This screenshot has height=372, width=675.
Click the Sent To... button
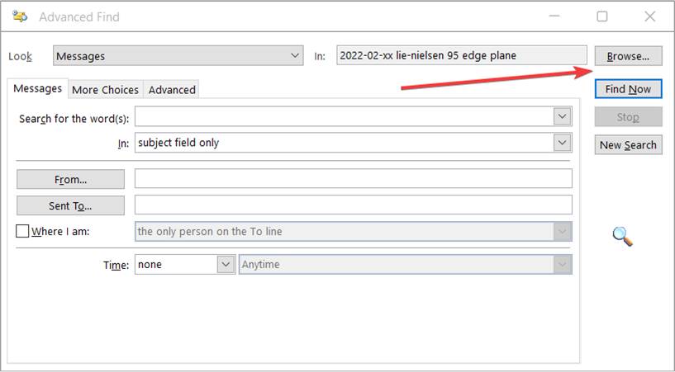coord(70,205)
